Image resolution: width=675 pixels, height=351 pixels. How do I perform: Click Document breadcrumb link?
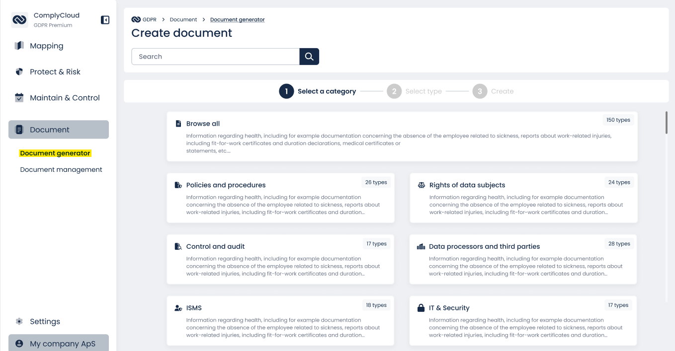[x=183, y=19]
